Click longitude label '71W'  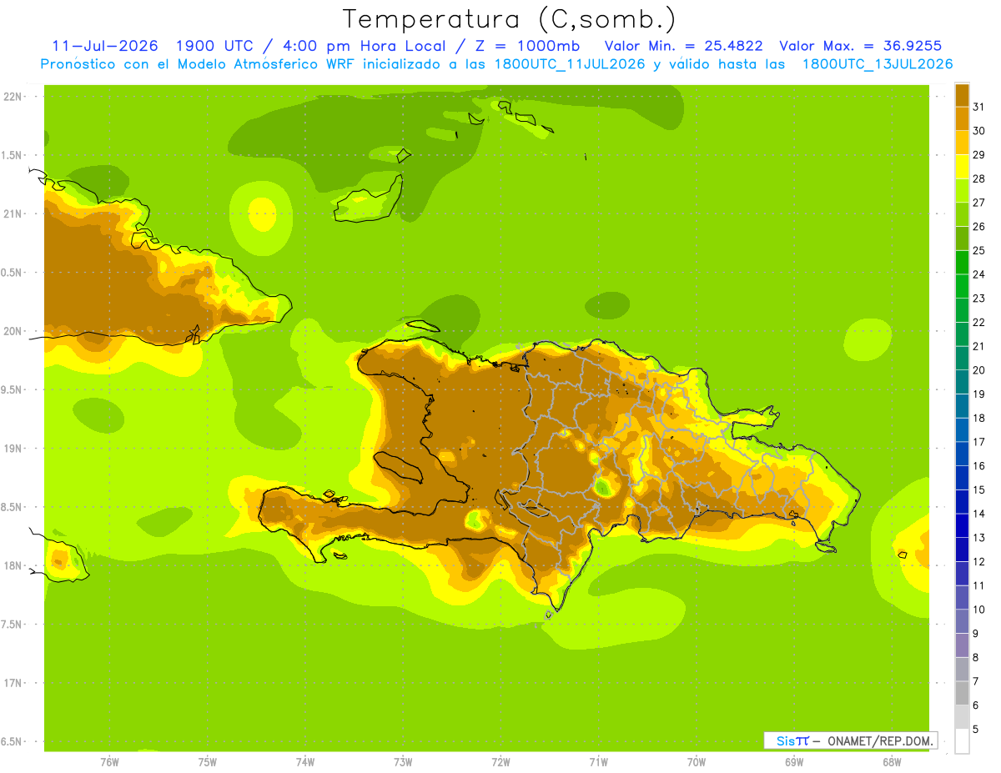click(598, 762)
